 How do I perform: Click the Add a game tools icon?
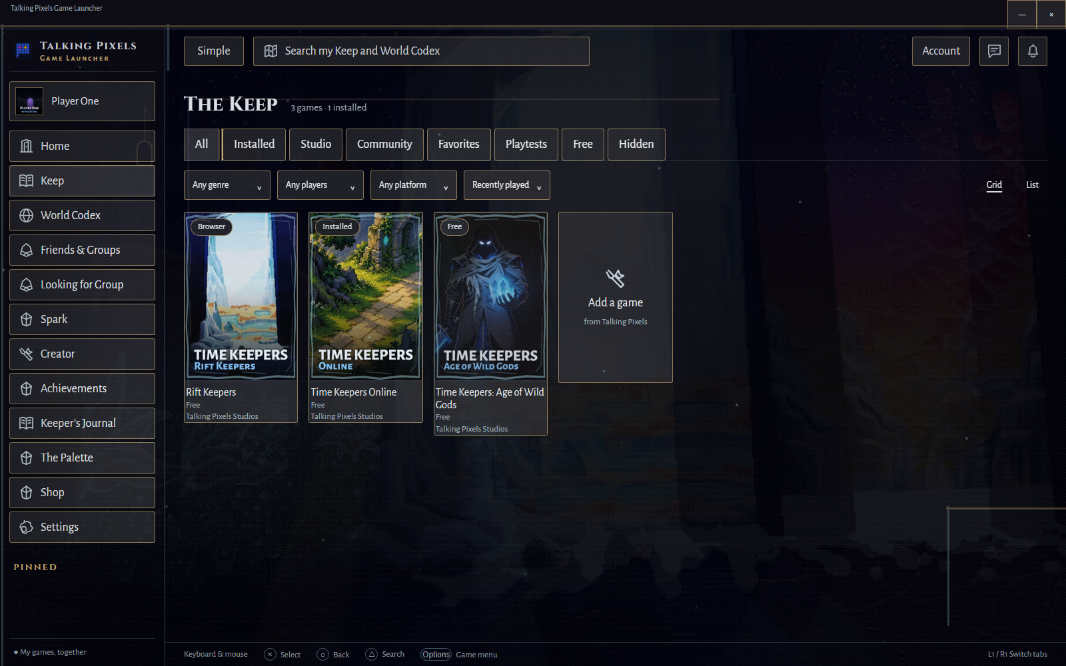tap(615, 278)
